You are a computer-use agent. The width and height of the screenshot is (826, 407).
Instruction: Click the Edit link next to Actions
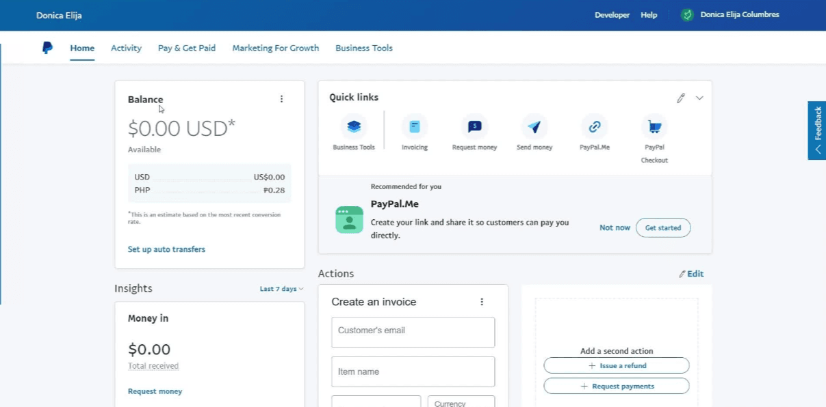click(x=691, y=274)
